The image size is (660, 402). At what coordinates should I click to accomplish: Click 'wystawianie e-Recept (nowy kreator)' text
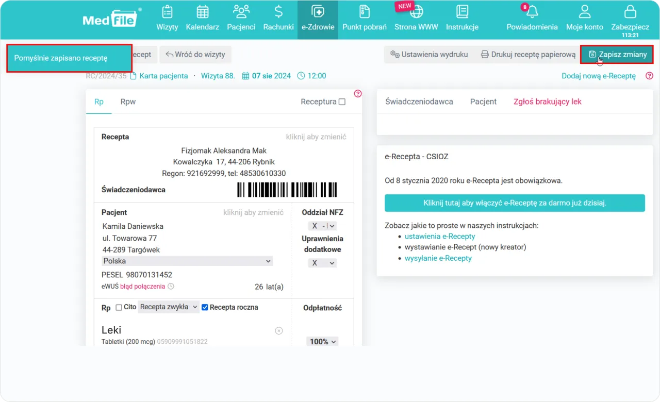(466, 247)
